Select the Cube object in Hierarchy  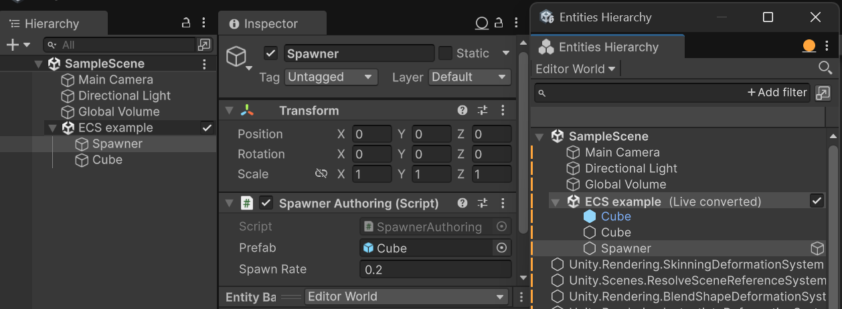pos(108,160)
